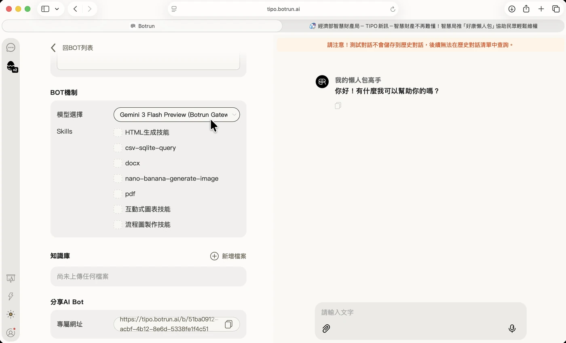This screenshot has height=343, width=566.
Task: Click the 請輸入文字 chat input field
Action: coord(420,312)
